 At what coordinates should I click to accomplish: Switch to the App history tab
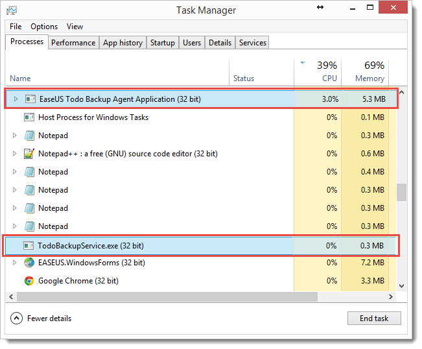[x=123, y=43]
